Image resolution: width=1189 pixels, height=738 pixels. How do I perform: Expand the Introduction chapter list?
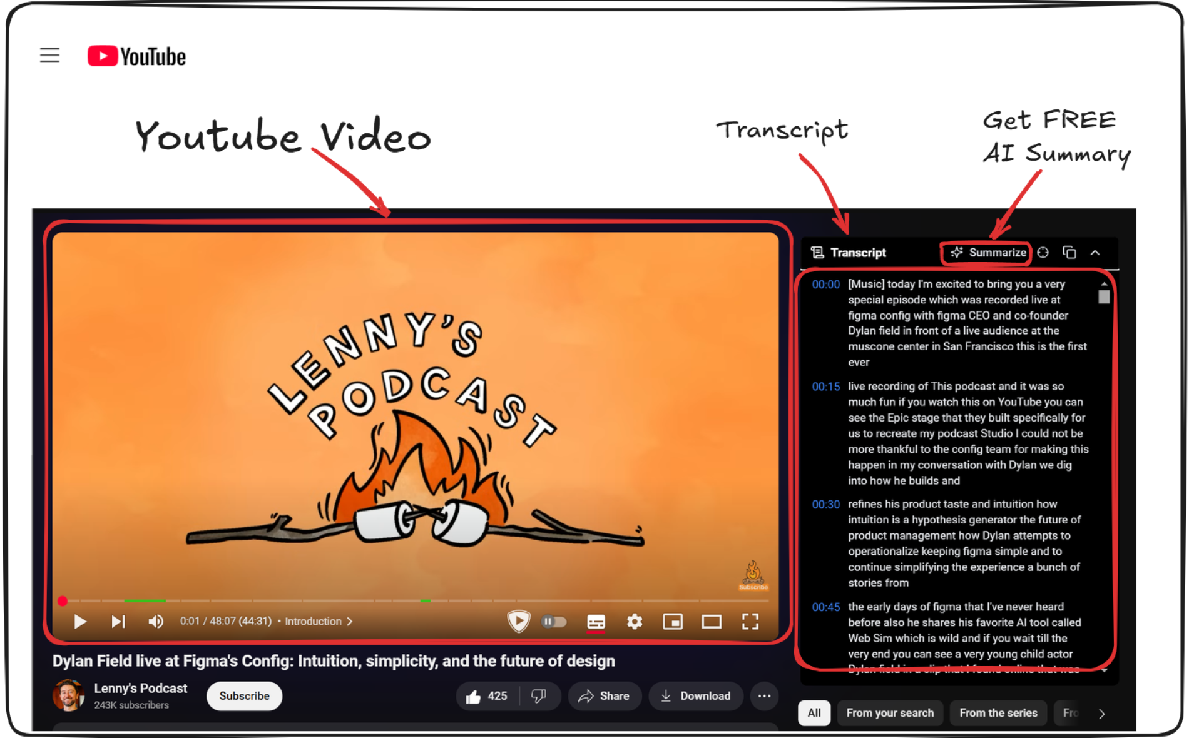[319, 621]
